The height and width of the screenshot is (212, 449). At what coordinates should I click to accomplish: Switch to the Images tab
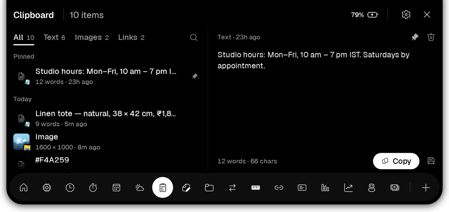[x=92, y=37]
